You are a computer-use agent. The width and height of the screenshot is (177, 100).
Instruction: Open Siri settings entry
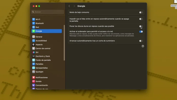point(47,52)
